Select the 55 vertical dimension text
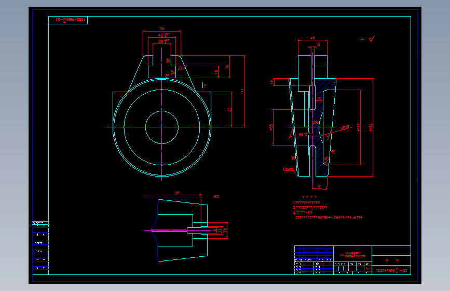 coord(229,109)
